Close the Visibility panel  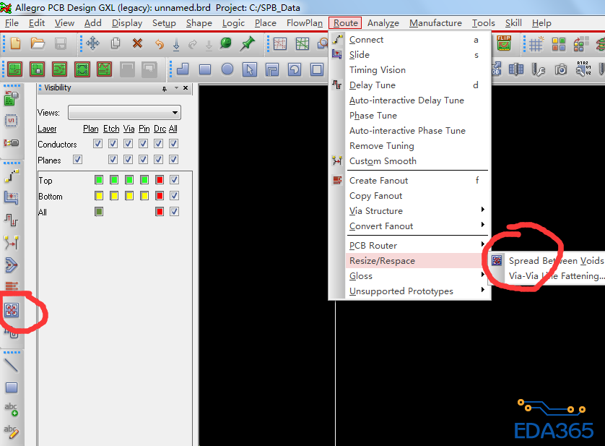(x=186, y=87)
